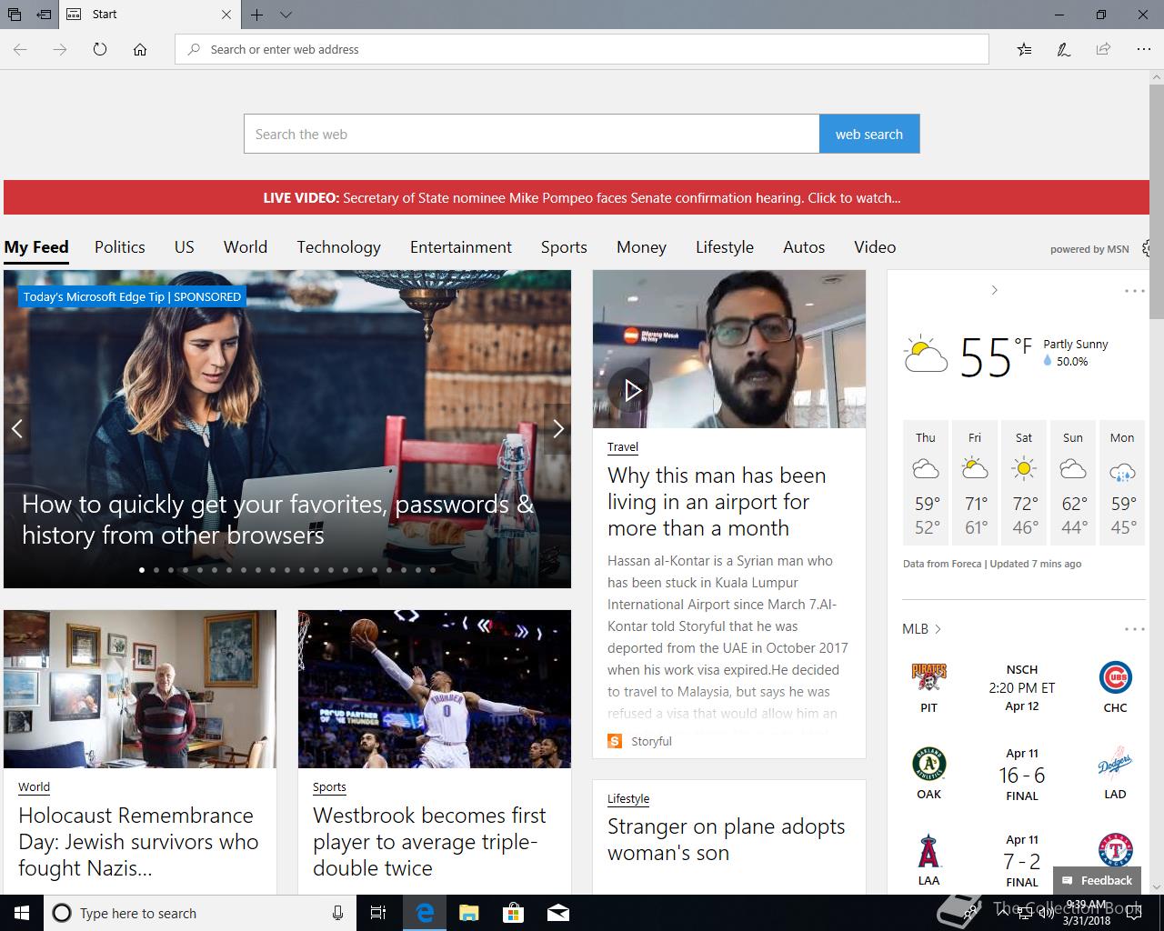Play the airport man video
The width and height of the screenshot is (1164, 931).
[x=630, y=390]
